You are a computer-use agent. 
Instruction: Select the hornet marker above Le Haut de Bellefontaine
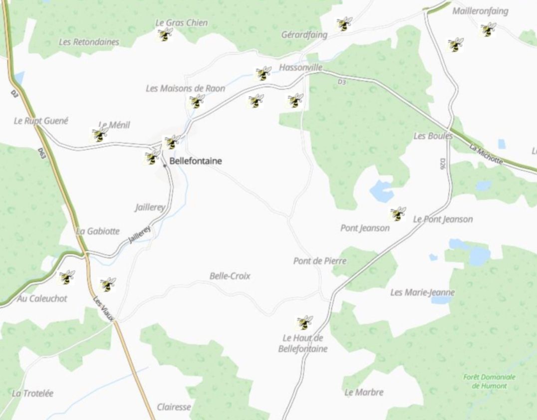click(x=304, y=323)
